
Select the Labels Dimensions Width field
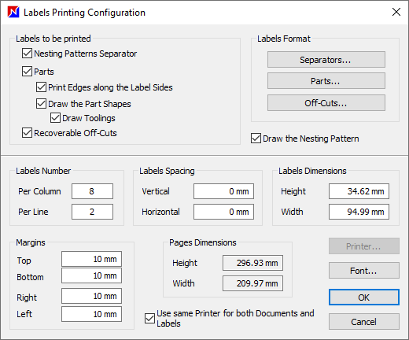point(359,212)
